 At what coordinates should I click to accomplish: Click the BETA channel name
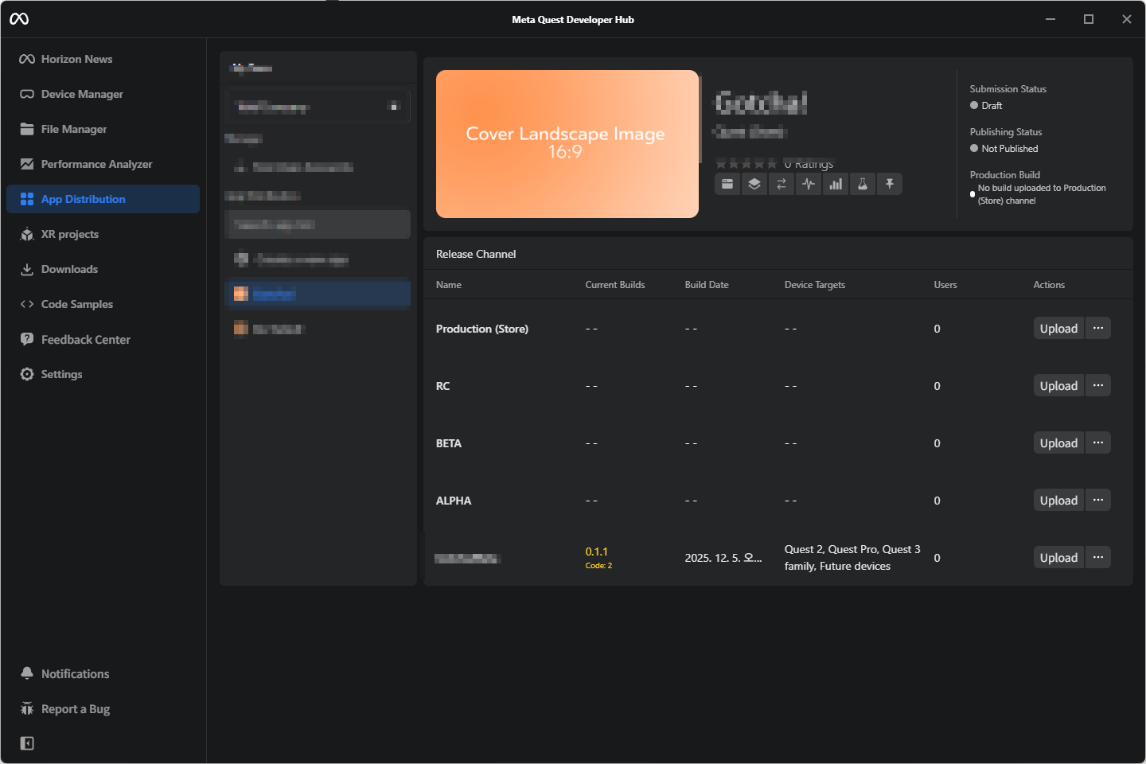click(x=449, y=443)
